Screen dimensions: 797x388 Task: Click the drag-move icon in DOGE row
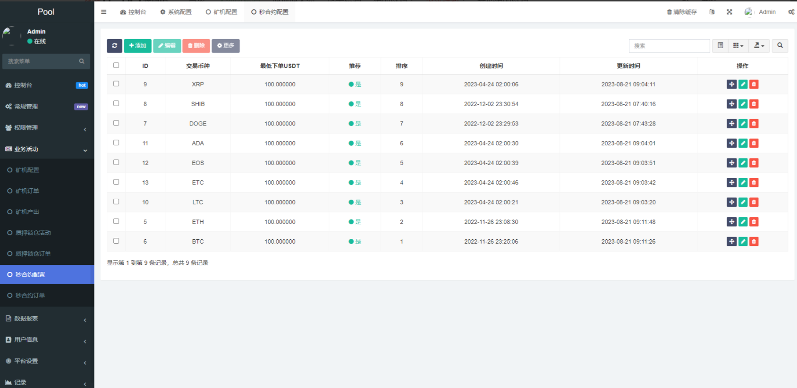[731, 124]
